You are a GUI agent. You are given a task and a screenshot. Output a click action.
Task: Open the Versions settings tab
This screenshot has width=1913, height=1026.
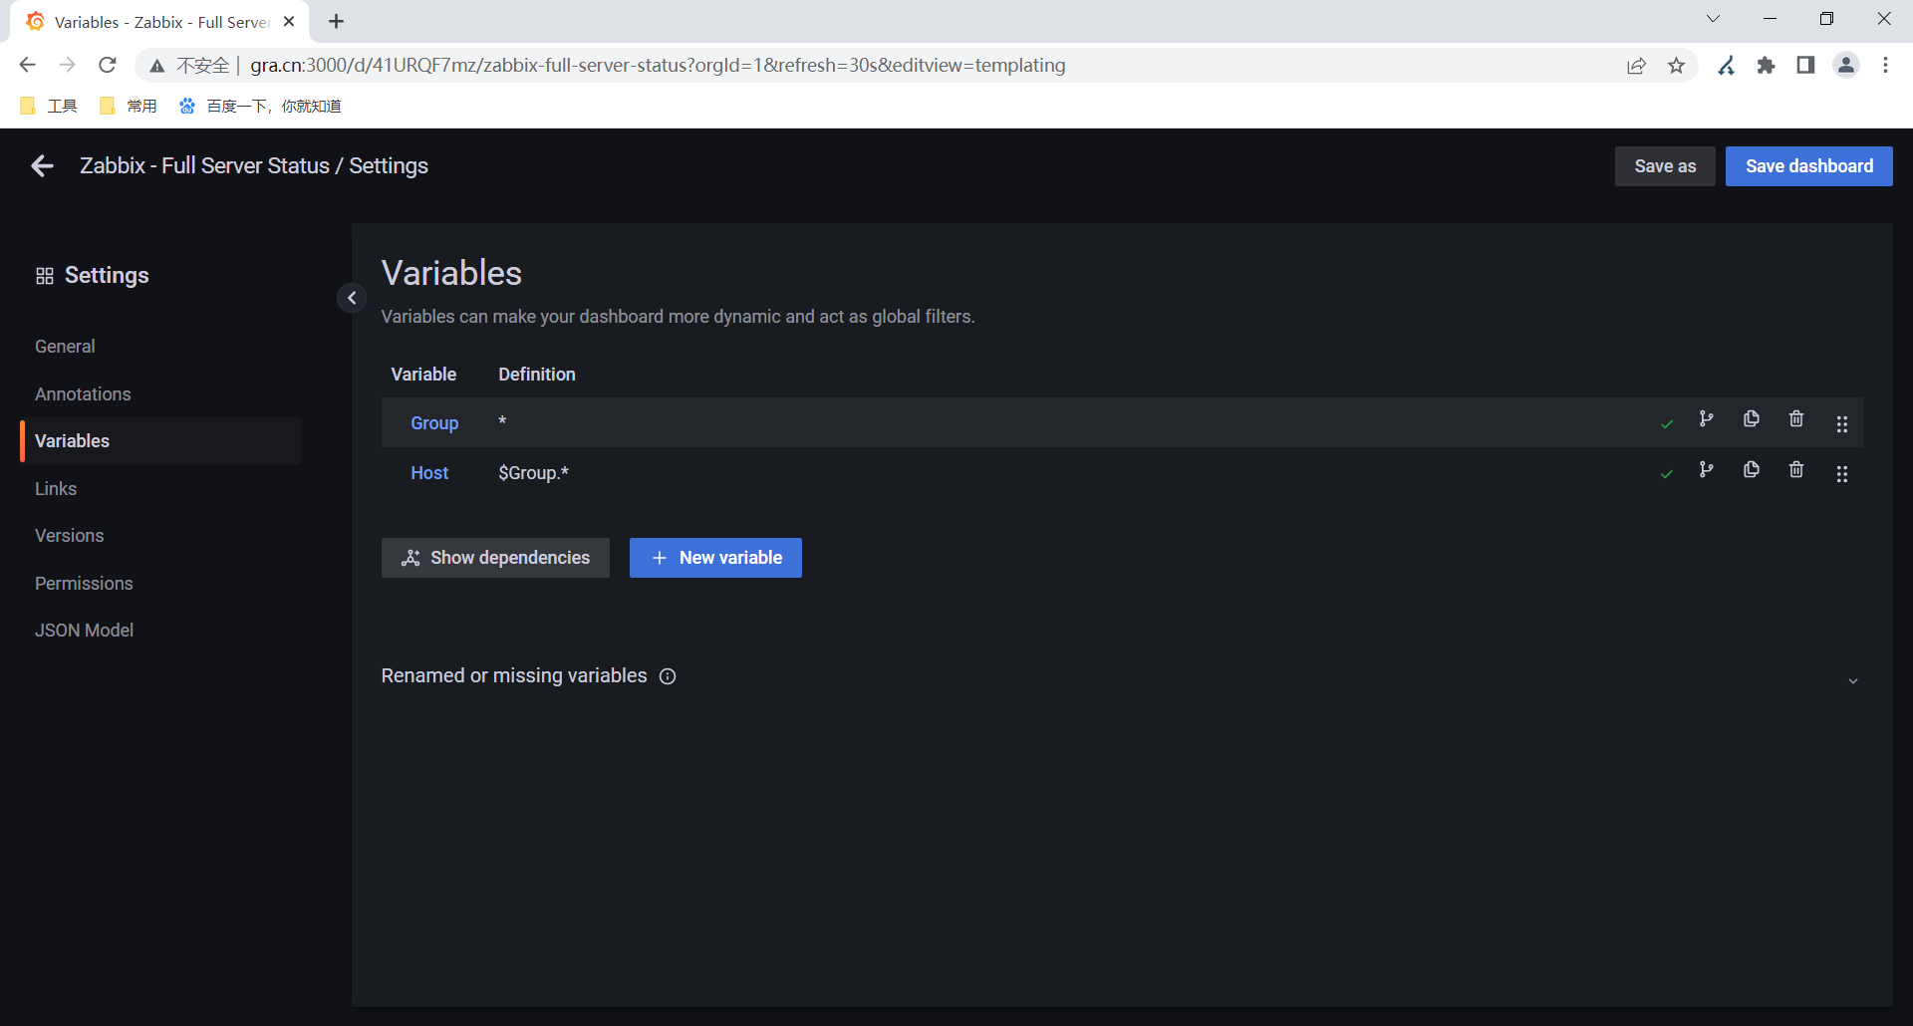(69, 536)
